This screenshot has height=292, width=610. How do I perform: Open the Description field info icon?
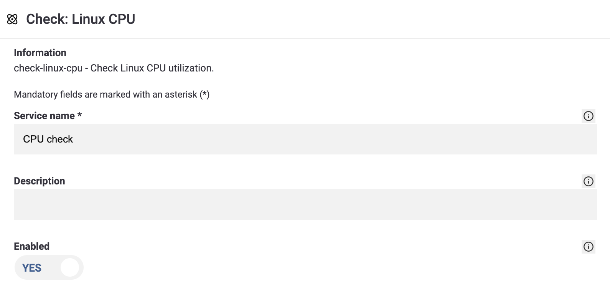(588, 181)
